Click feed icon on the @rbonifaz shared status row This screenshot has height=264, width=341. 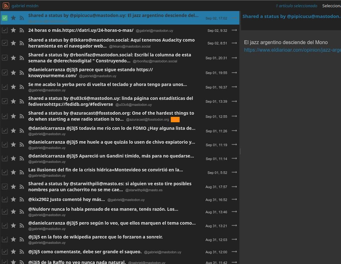22,58
